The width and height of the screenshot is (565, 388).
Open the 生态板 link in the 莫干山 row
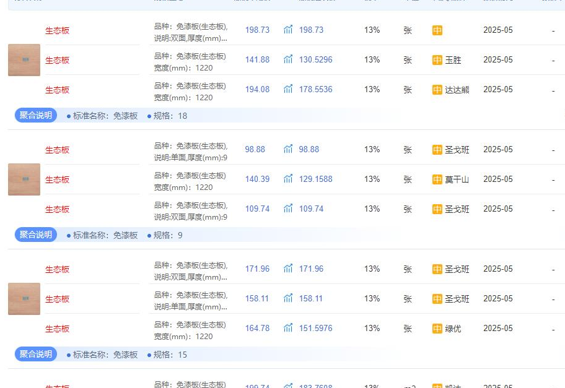coord(57,179)
